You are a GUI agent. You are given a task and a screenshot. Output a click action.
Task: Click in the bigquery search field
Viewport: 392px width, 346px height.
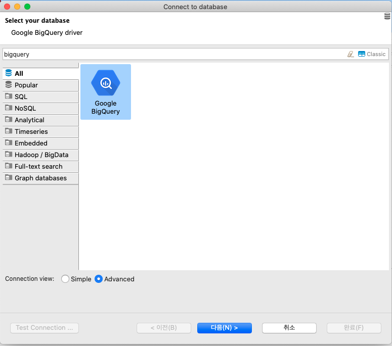click(x=172, y=54)
